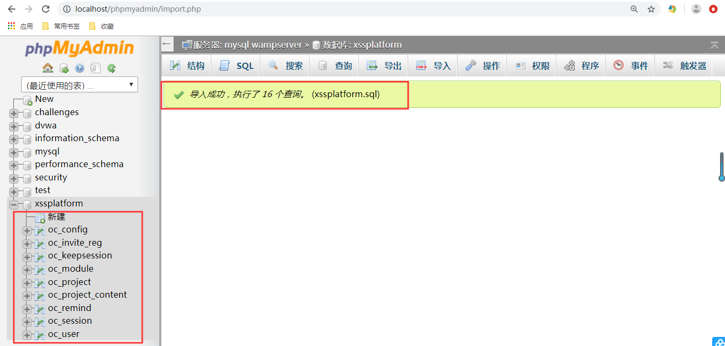Image resolution: width=725 pixels, height=346 pixels.
Task: Bookmark this page with star icon
Action: click(x=651, y=9)
